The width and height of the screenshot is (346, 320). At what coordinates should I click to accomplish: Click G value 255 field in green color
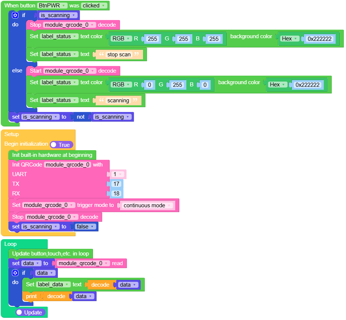[177, 85]
